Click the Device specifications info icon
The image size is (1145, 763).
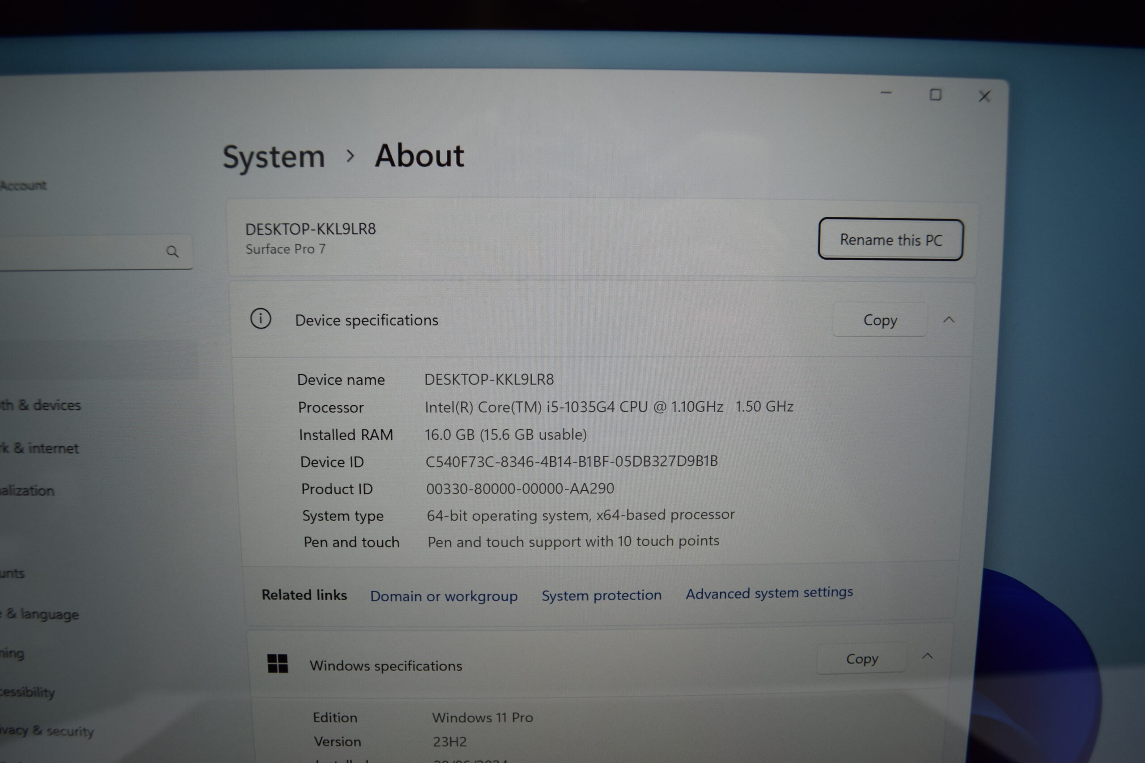tap(260, 319)
